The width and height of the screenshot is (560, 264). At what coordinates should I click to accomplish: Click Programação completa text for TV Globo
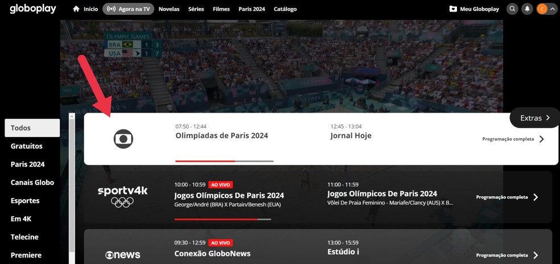508,139
